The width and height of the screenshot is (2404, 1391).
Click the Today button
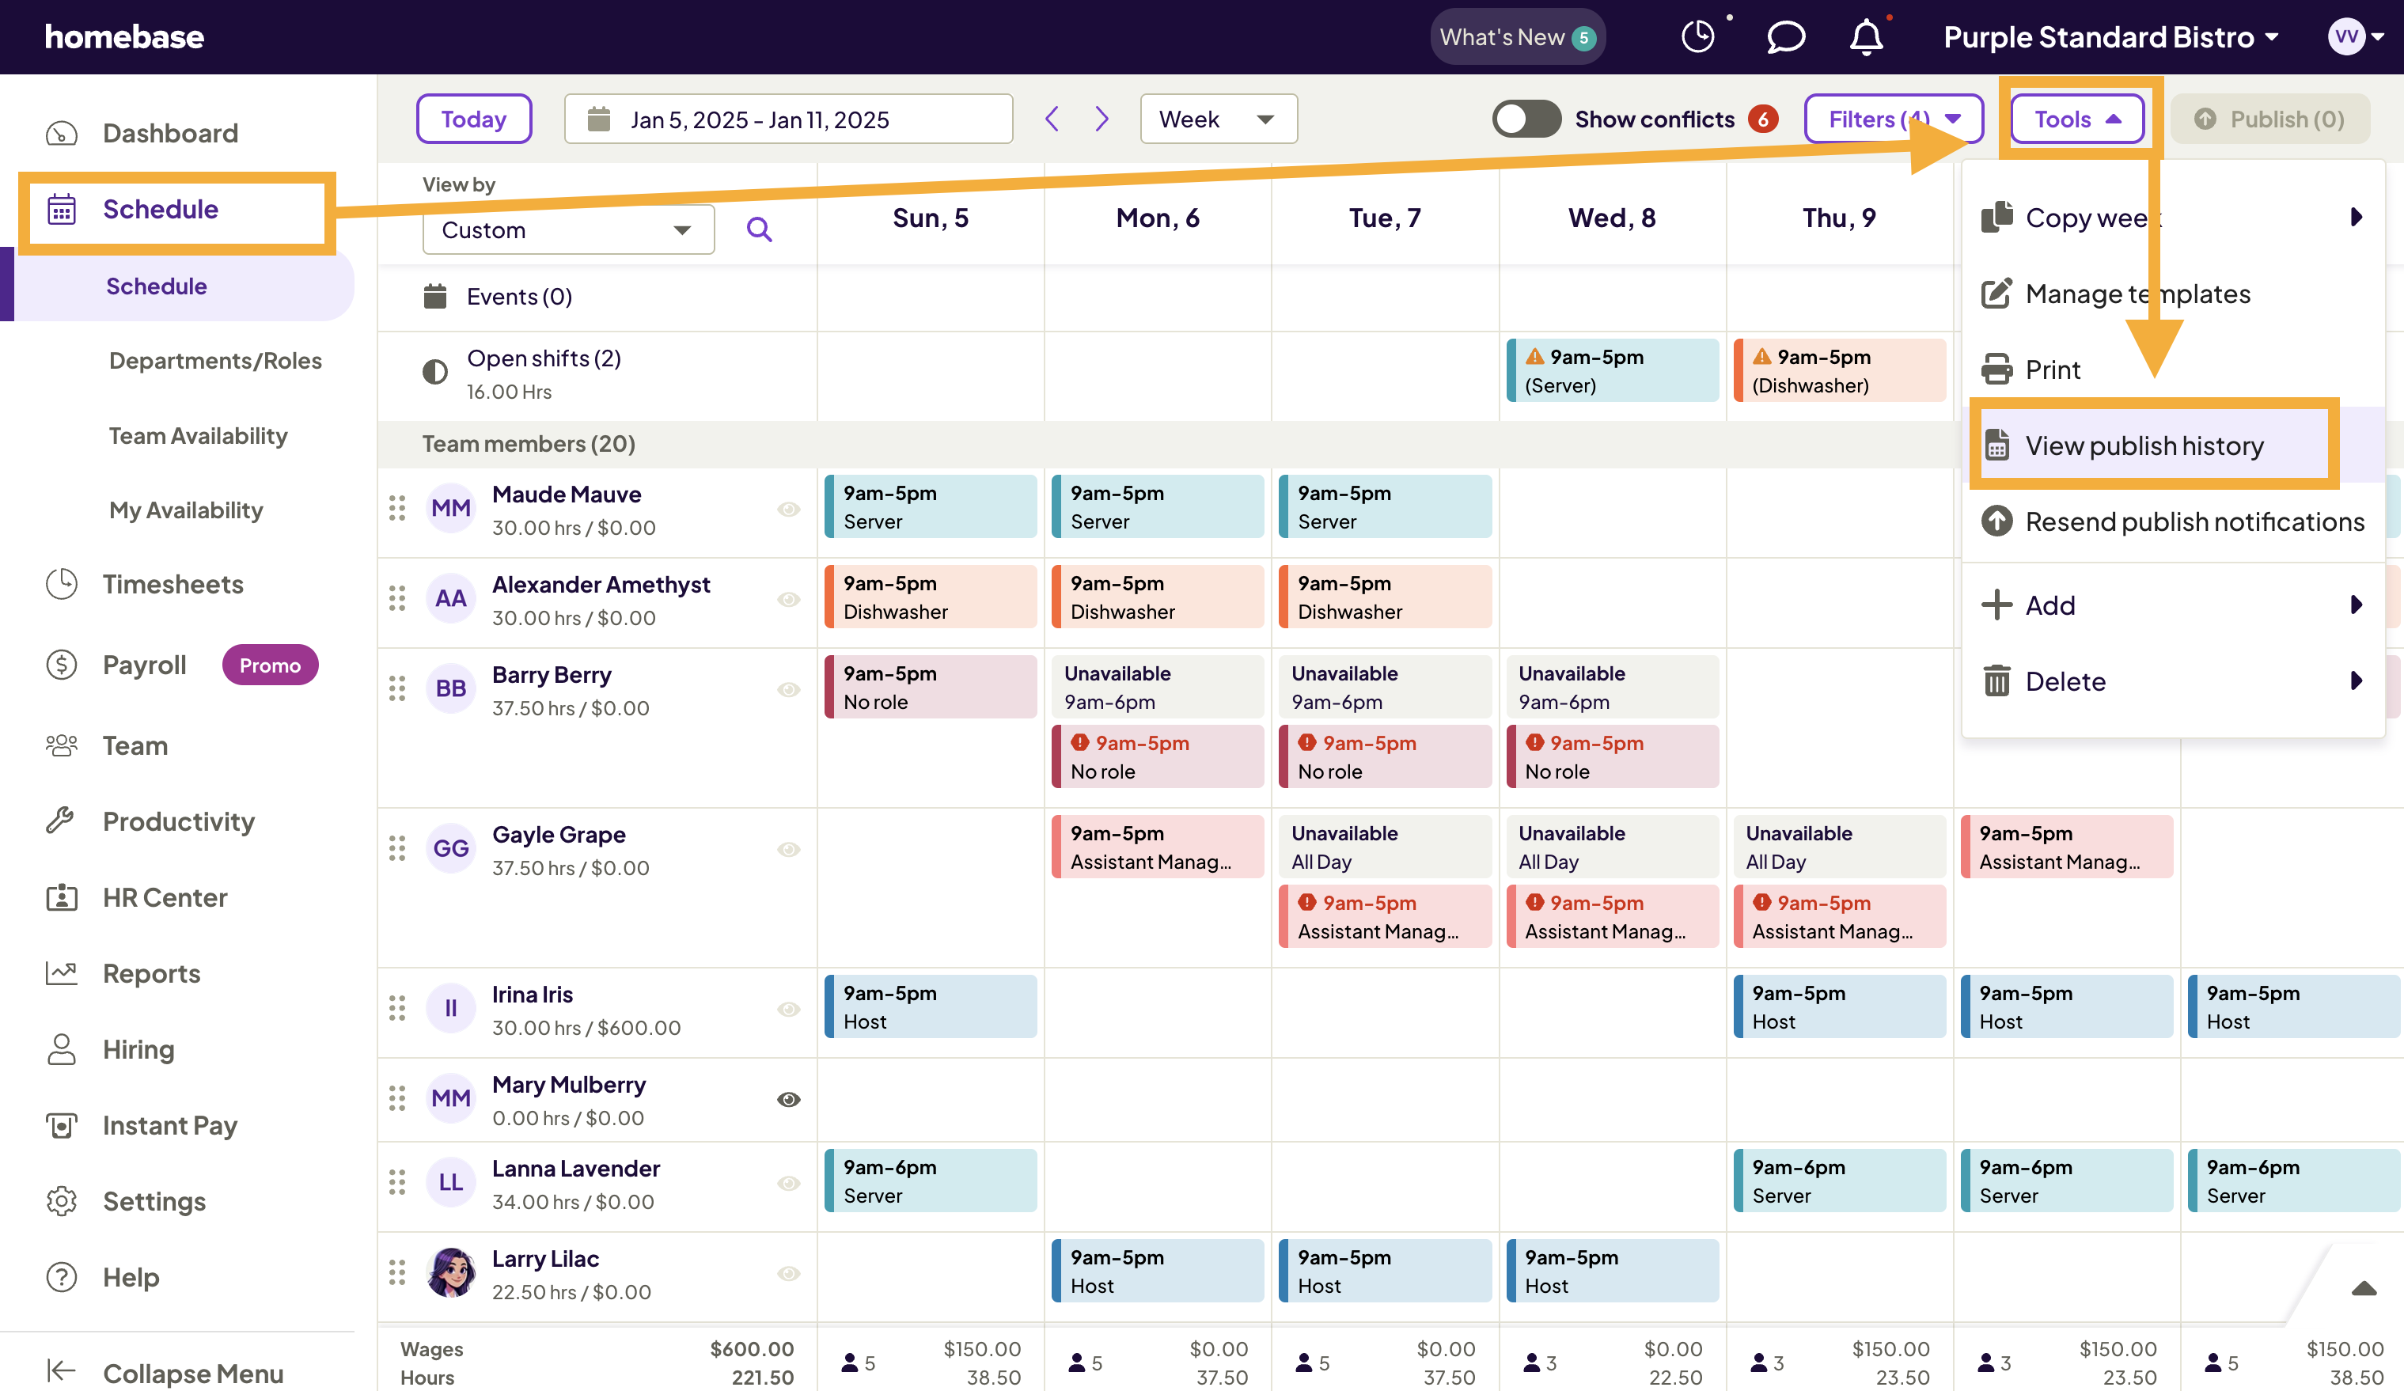point(473,119)
